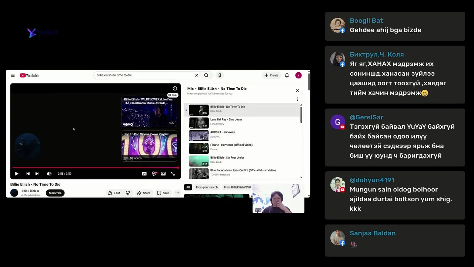Open Billie Eilish channel avatar
Screen dimensions: 474x267
click(14, 193)
